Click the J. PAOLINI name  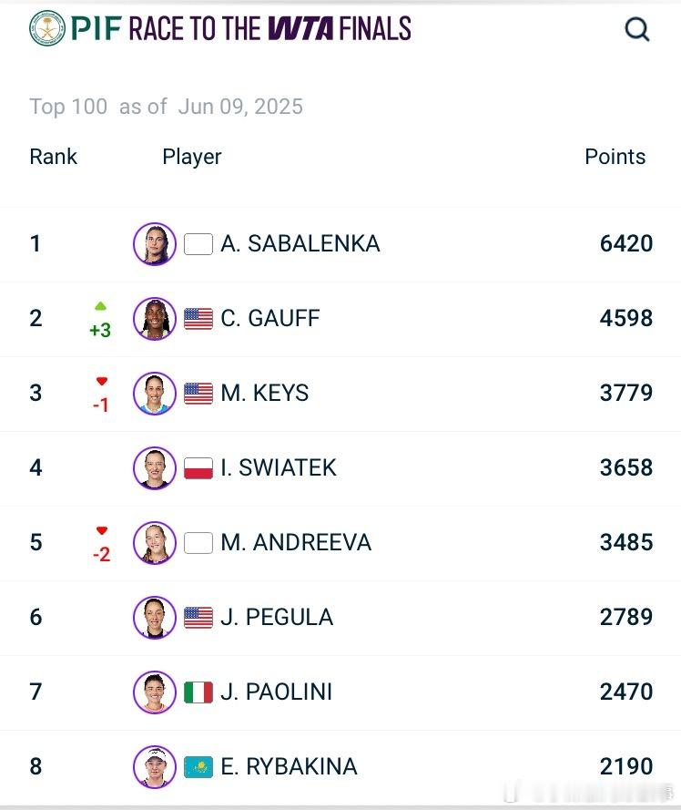(276, 692)
